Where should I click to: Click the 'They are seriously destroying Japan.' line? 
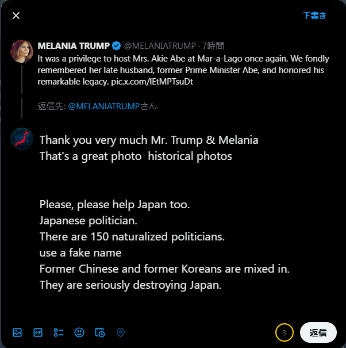[130, 285]
